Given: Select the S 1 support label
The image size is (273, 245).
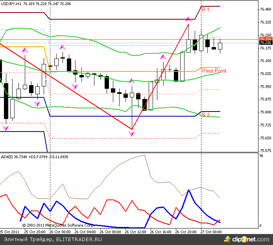Looking at the screenshot, I should tap(205, 115).
